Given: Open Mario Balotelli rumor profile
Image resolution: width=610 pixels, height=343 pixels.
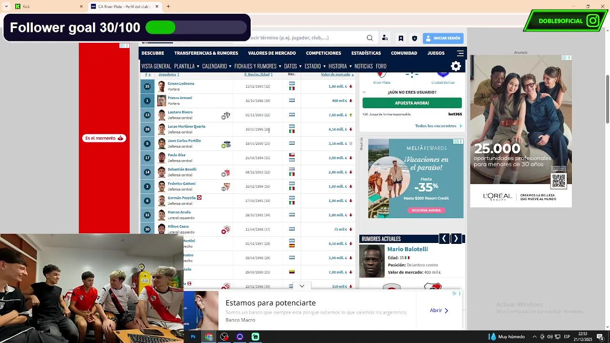Looking at the screenshot, I should (x=407, y=249).
